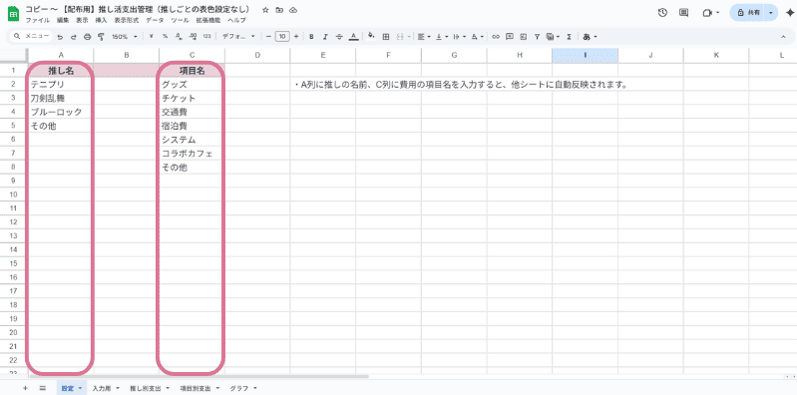Switch to the 入力用 sheet tab
This screenshot has height=395, width=797.
pos(106,388)
